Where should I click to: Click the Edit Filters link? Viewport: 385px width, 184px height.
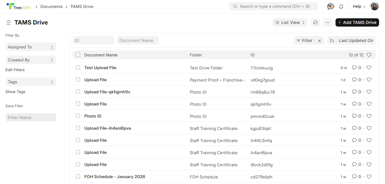[15, 70]
